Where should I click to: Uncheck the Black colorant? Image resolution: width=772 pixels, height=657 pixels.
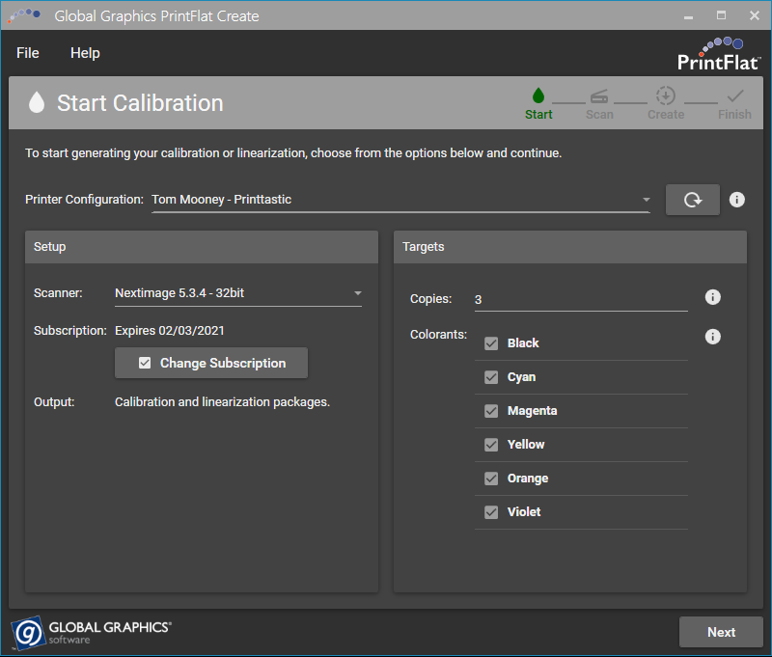point(491,342)
